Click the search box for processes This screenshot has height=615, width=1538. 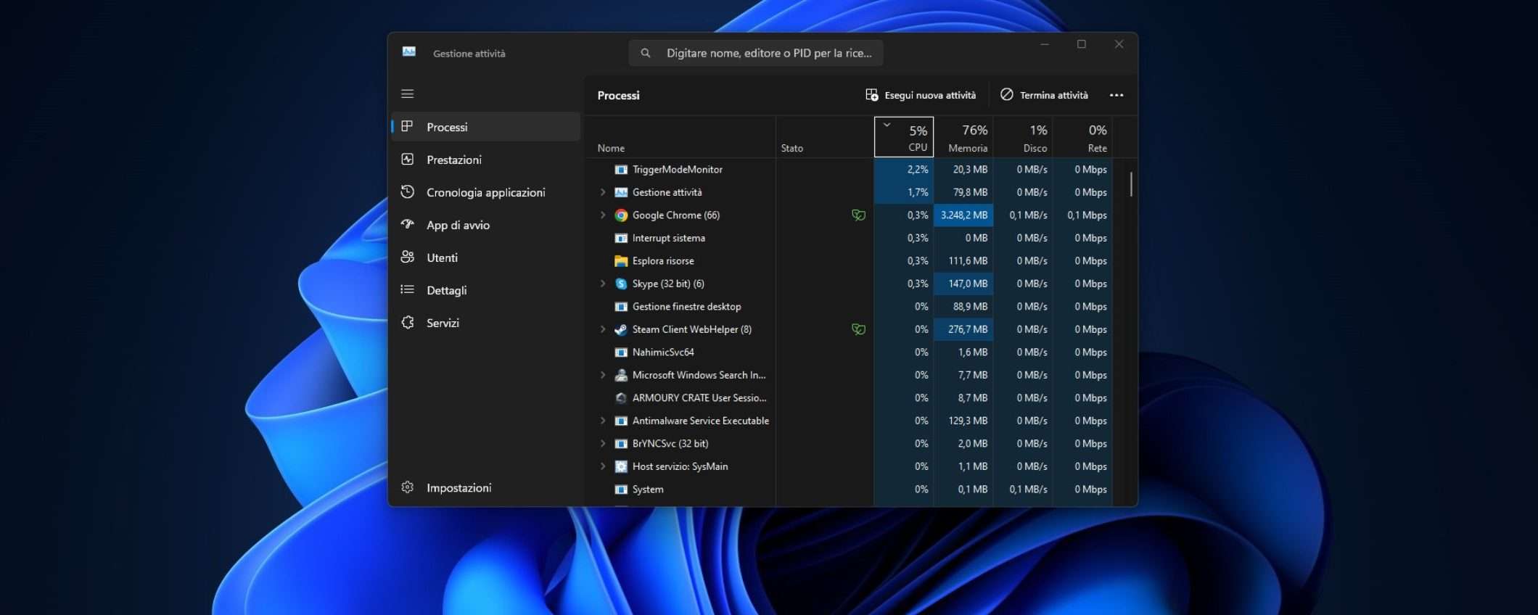pyautogui.click(x=756, y=53)
